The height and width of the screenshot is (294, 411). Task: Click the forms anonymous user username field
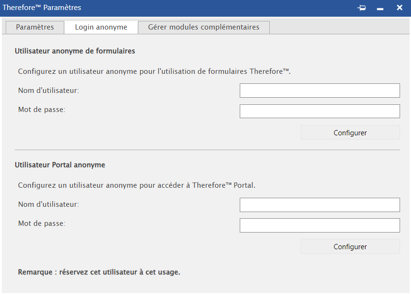tap(320, 90)
